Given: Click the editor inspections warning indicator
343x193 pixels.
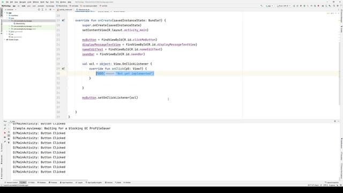Looking at the screenshot, I should [331, 13].
